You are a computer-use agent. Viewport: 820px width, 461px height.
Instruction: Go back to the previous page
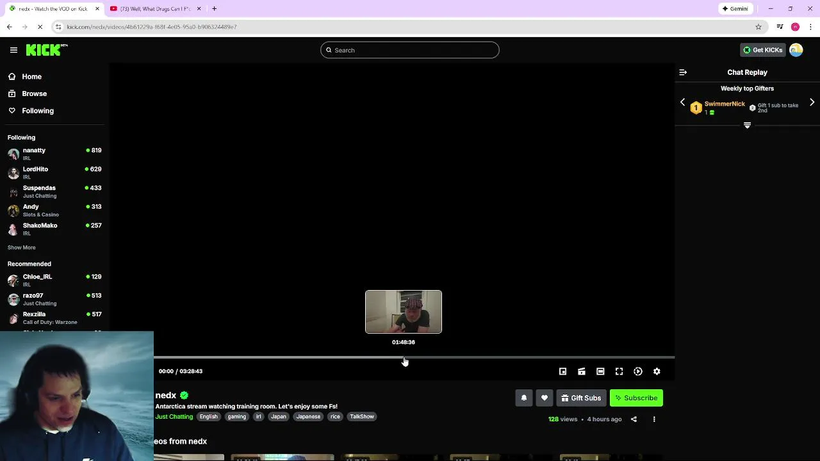tap(9, 27)
